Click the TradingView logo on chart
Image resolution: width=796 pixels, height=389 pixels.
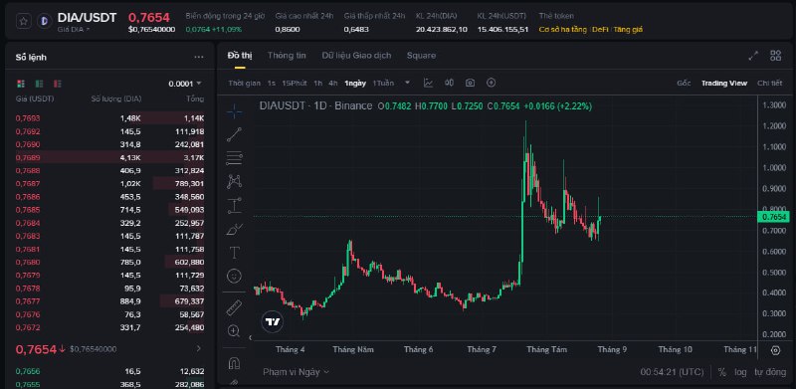[x=272, y=322]
